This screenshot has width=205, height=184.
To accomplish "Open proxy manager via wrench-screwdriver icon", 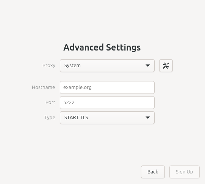I will 166,66.
